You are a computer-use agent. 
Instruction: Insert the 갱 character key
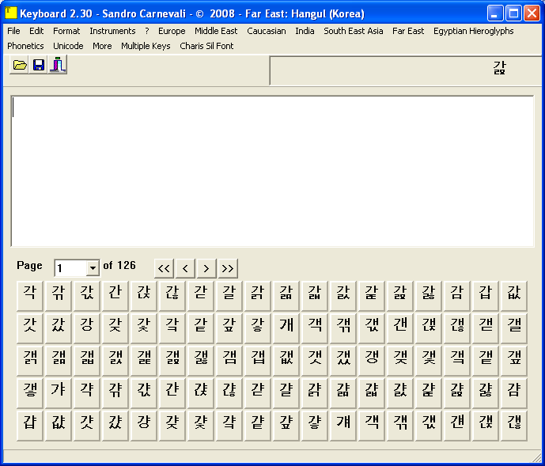[x=372, y=360]
